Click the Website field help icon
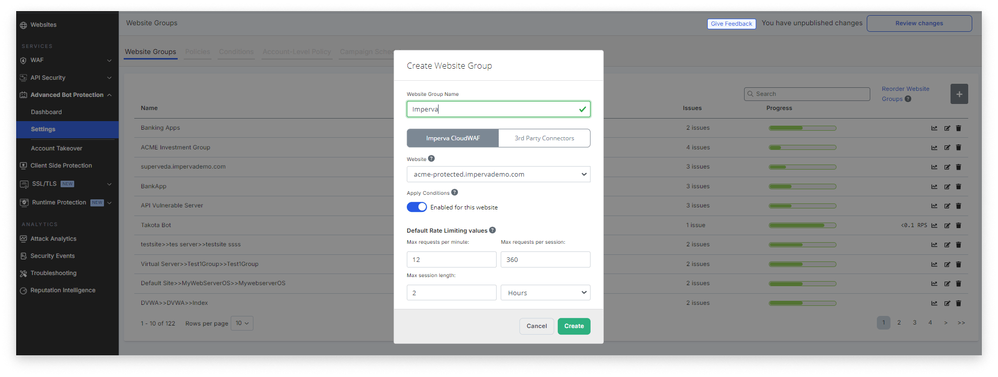Image resolution: width=998 pixels, height=377 pixels. [431, 158]
